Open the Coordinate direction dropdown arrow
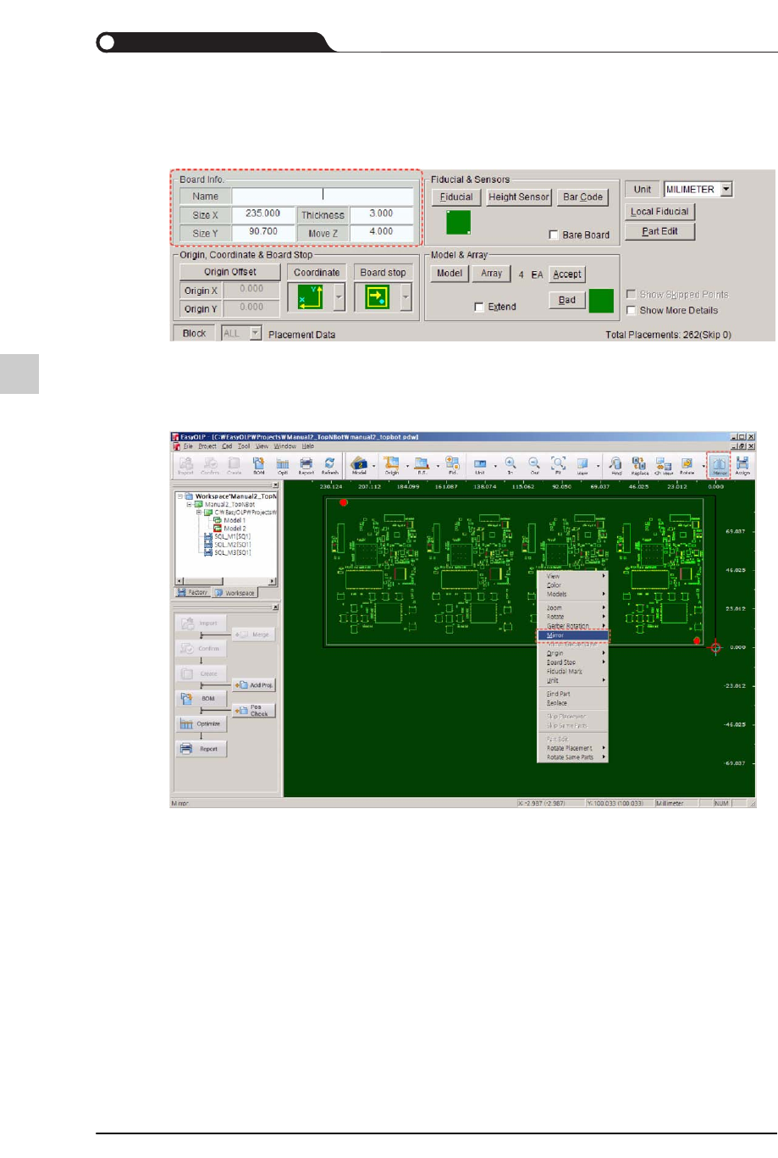The width and height of the screenshot is (778, 1158). (x=339, y=296)
